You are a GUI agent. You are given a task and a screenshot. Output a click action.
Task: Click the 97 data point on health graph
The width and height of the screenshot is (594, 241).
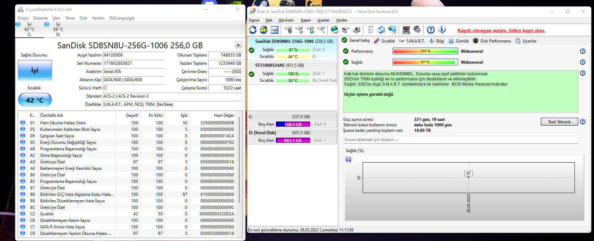pos(468,177)
